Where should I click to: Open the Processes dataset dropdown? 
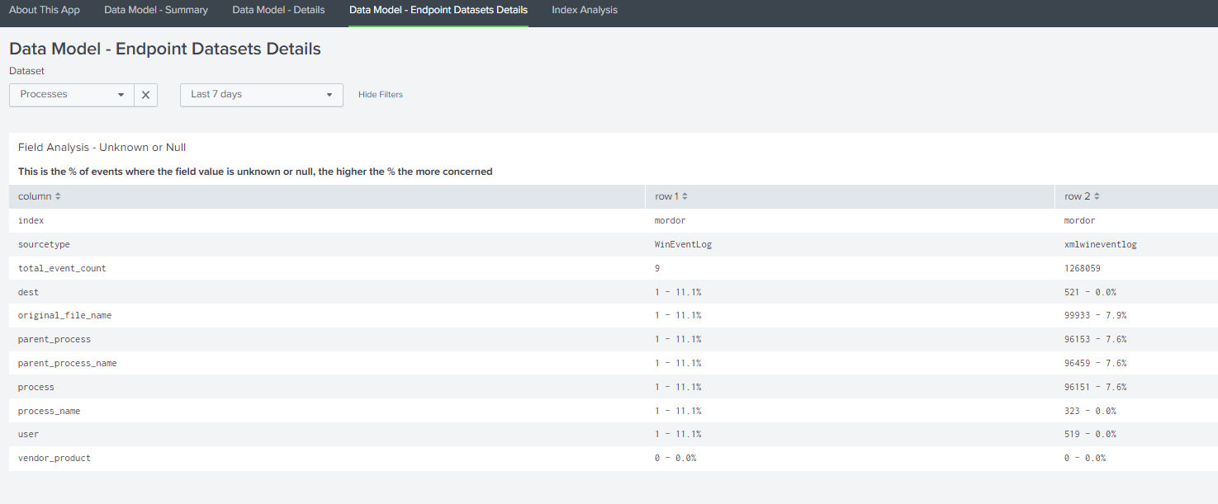72,95
